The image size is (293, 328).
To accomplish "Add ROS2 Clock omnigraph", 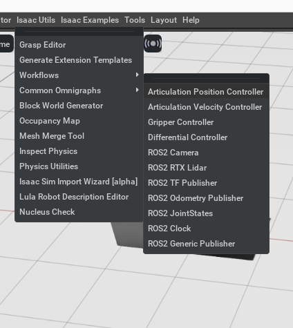I will (206, 229).
